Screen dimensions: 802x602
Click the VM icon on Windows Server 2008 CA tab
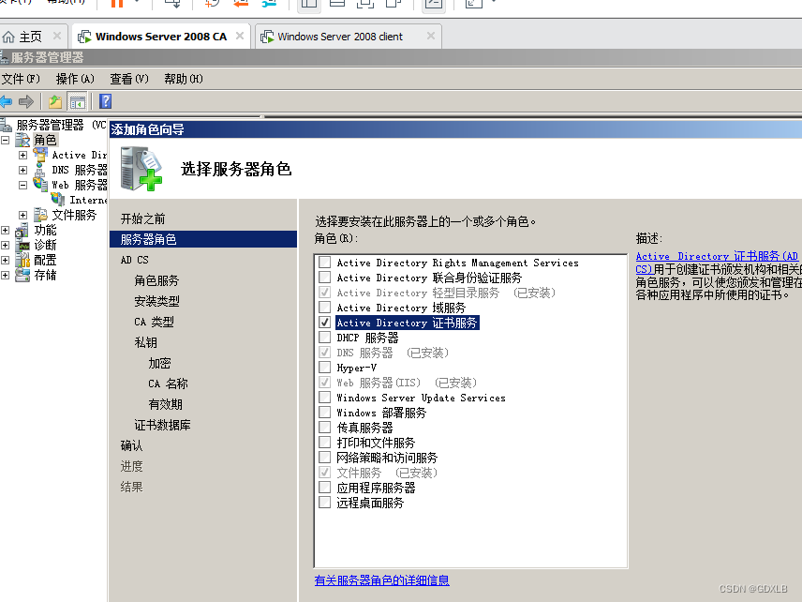pos(84,37)
